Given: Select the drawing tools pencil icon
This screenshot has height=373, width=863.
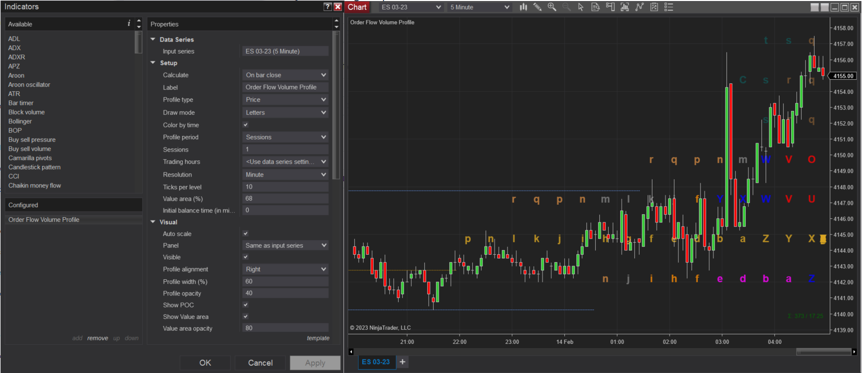Looking at the screenshot, I should point(537,7).
